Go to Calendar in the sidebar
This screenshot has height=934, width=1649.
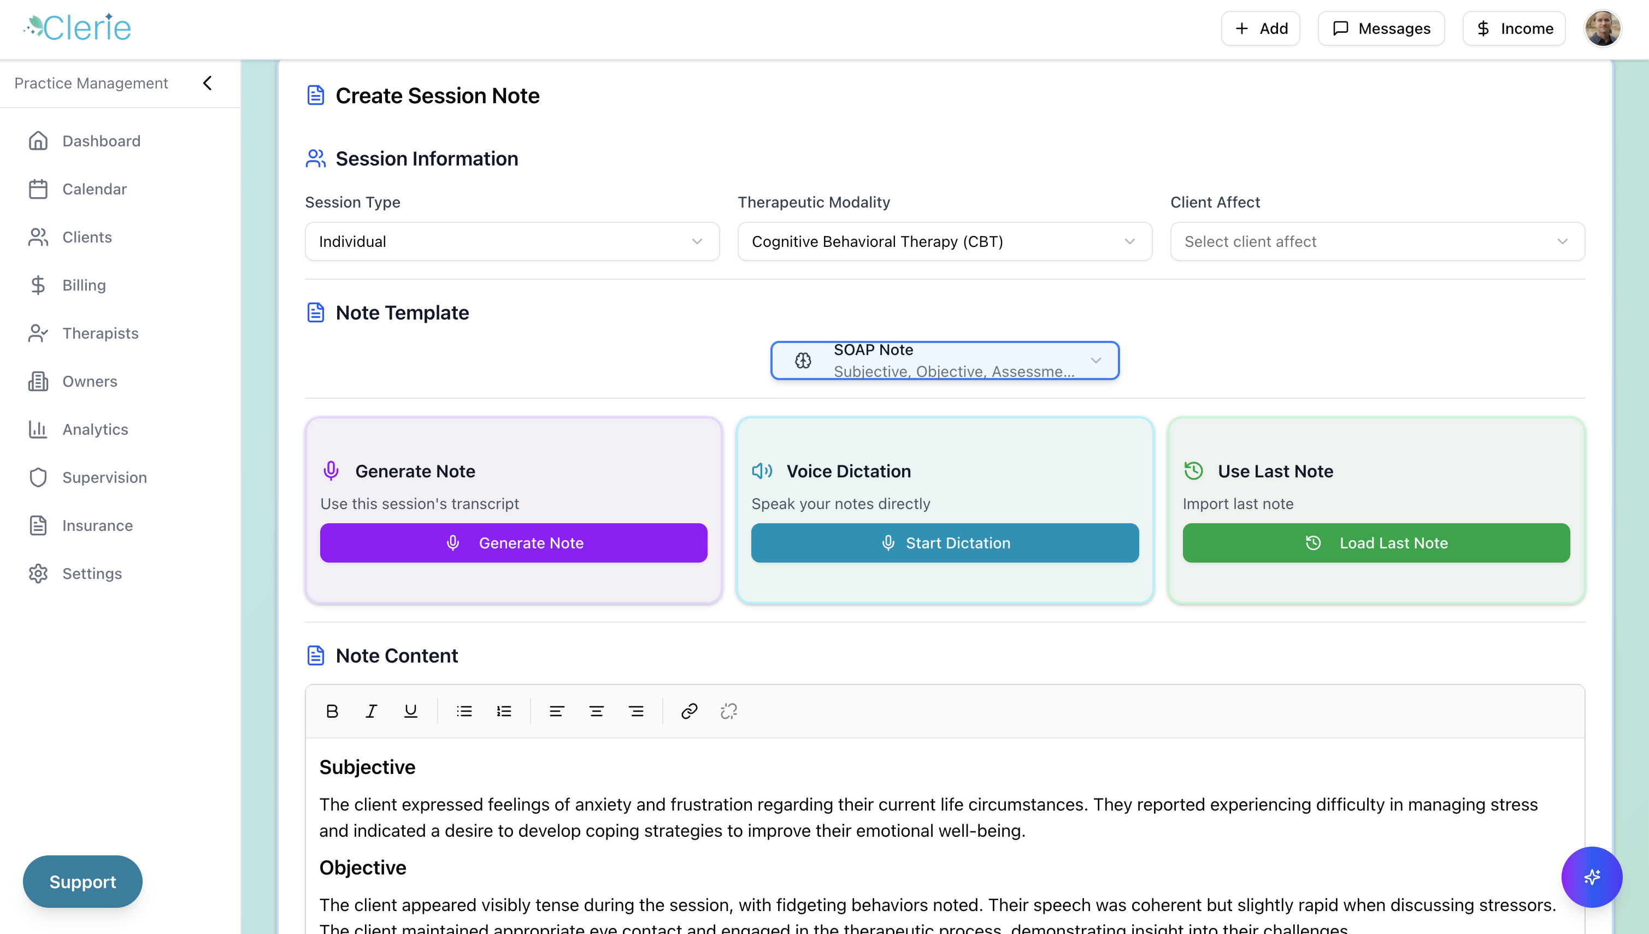pyautogui.click(x=95, y=188)
